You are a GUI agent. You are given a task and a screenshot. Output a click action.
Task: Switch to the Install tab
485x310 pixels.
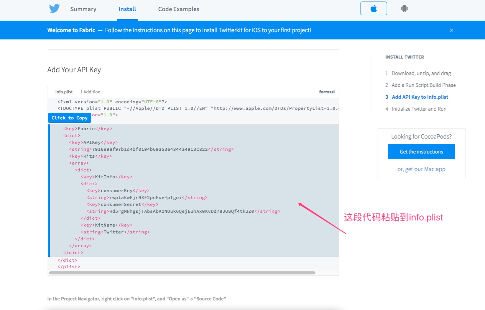[x=127, y=9]
